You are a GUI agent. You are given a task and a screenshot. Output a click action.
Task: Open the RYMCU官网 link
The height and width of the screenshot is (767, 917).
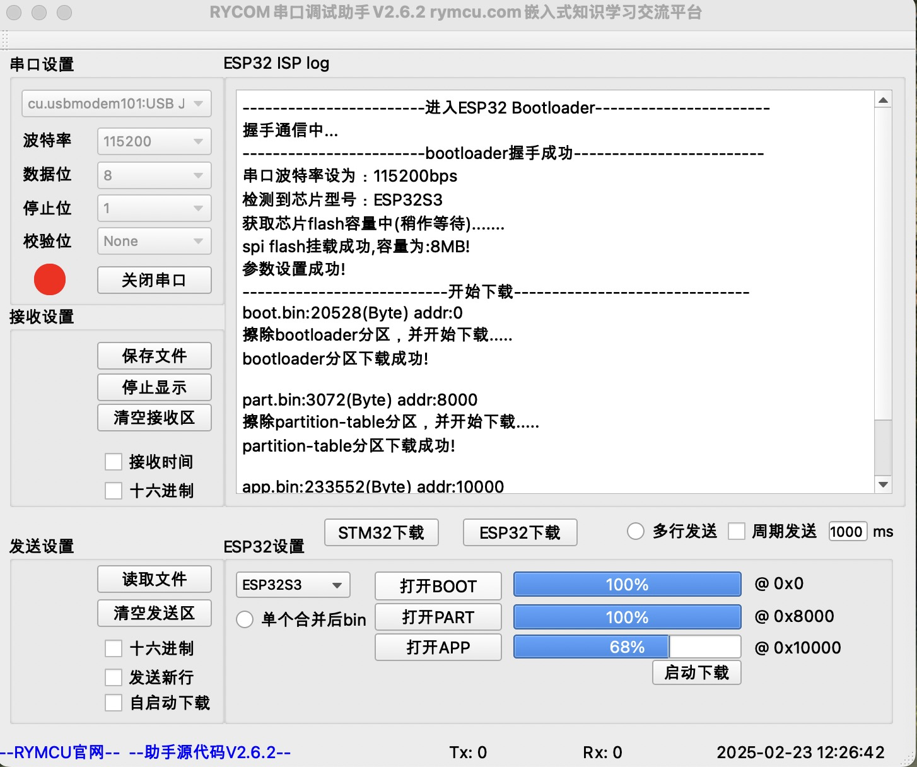click(59, 752)
